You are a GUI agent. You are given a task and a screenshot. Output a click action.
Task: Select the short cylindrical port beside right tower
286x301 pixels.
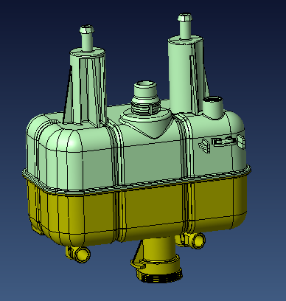click(213, 107)
